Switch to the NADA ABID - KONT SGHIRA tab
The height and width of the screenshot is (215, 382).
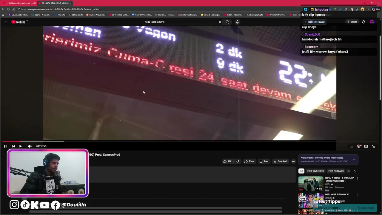(x=55, y=3)
